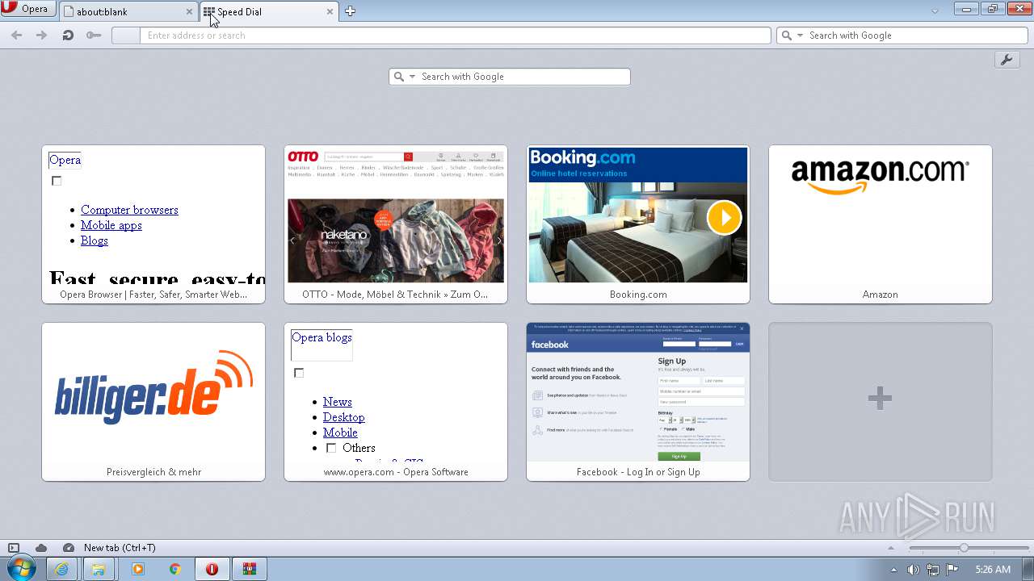This screenshot has width=1034, height=581.
Task: Click the toolbar Search with Google field
Action: pos(902,36)
